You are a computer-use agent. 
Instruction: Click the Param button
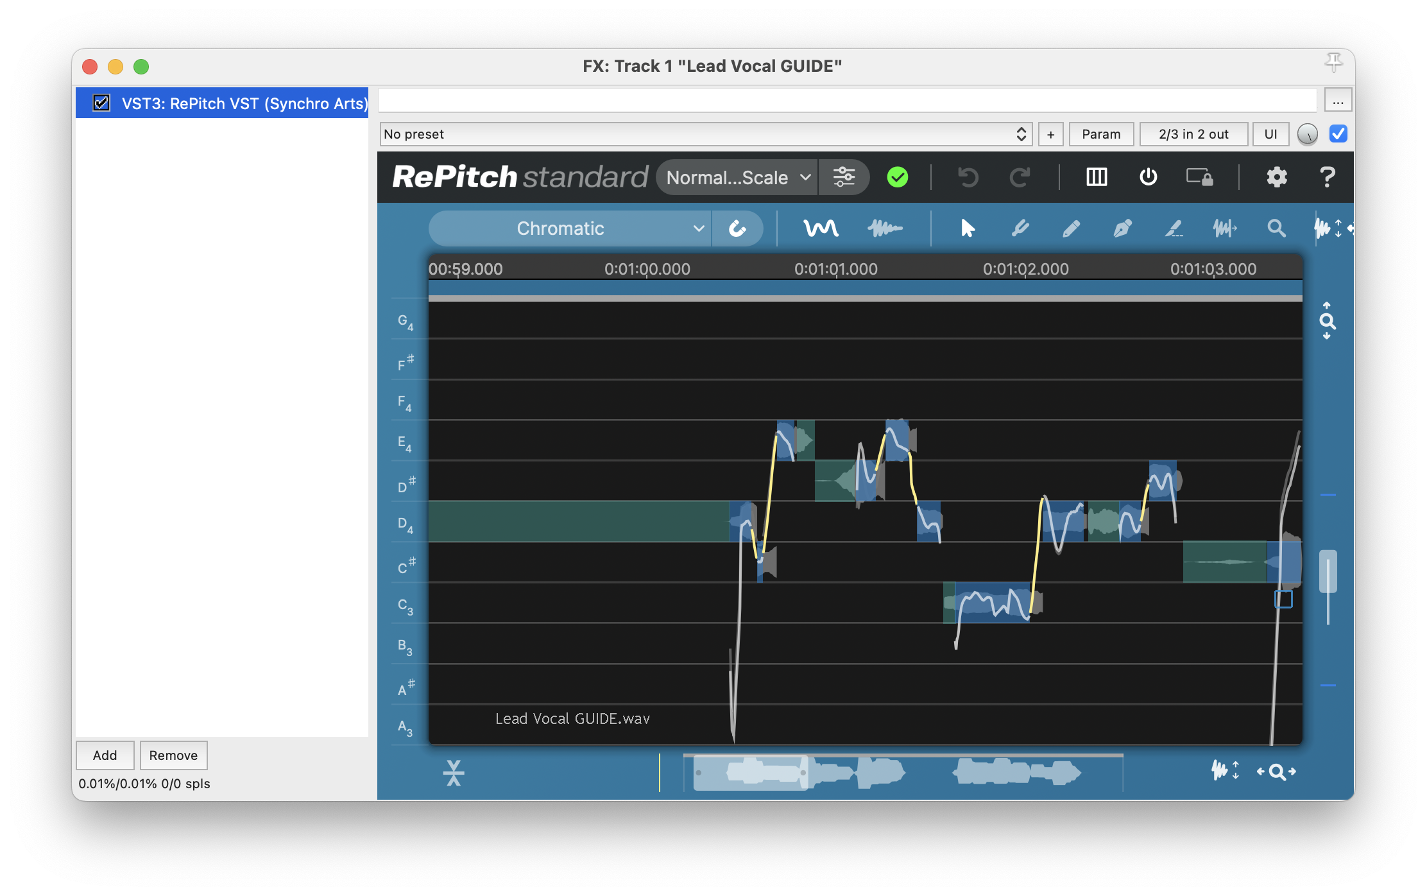tap(1100, 134)
